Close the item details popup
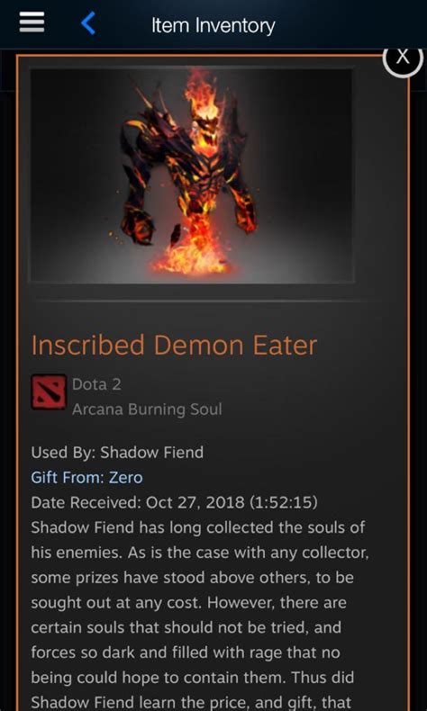The image size is (427, 711). click(403, 58)
